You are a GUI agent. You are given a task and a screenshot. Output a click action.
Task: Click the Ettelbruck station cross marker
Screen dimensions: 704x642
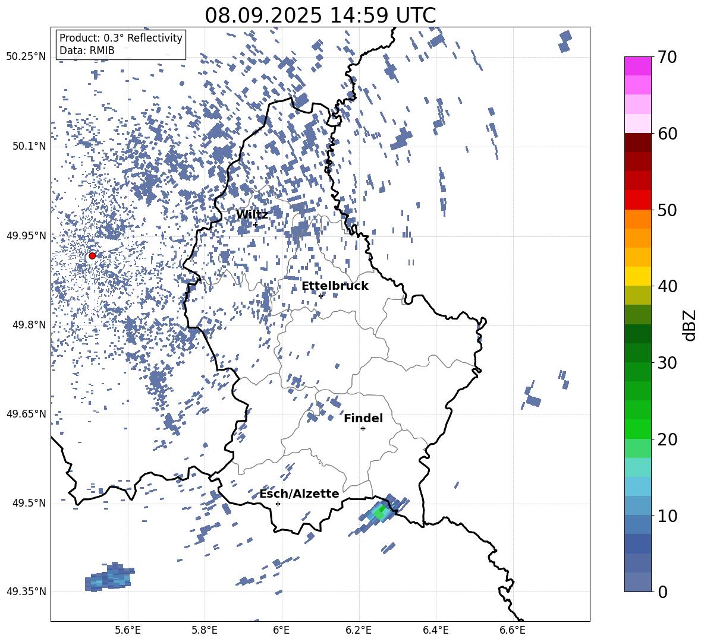[x=320, y=296]
